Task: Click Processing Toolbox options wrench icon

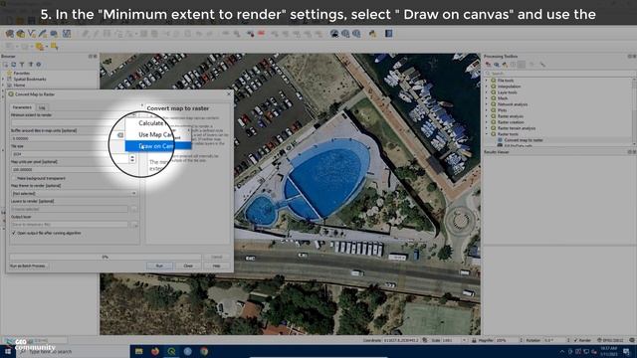Action: [542, 65]
